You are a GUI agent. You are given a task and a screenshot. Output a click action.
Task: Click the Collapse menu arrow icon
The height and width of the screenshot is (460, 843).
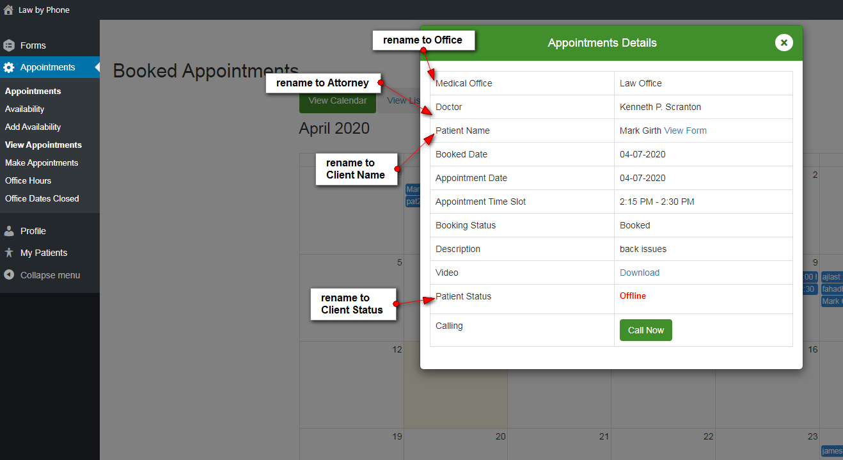pyautogui.click(x=9, y=275)
